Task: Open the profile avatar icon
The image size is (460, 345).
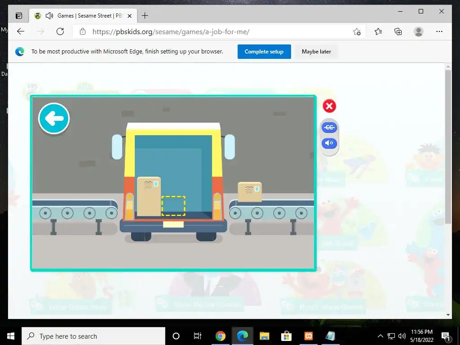Action: pos(419,31)
